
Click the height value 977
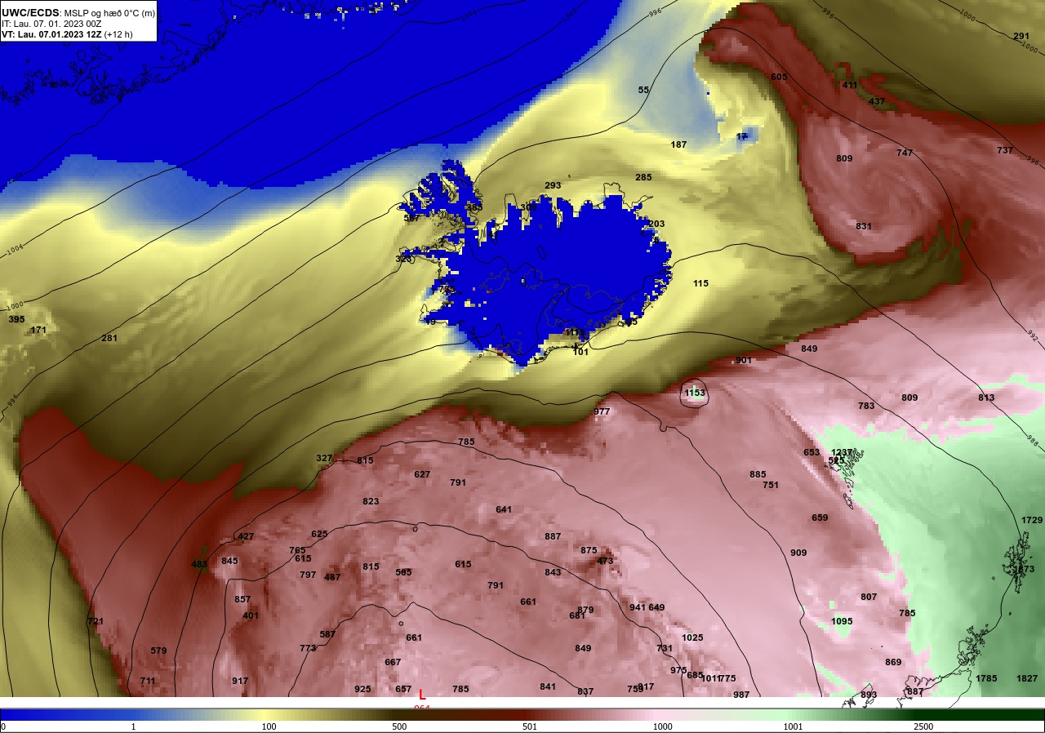pos(602,411)
